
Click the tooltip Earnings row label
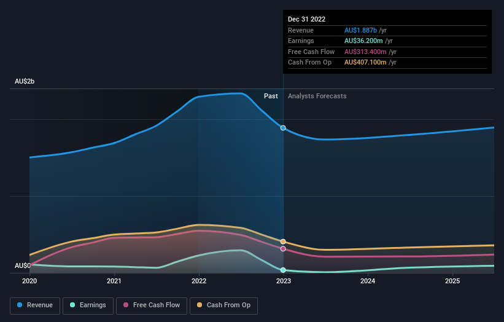point(301,41)
